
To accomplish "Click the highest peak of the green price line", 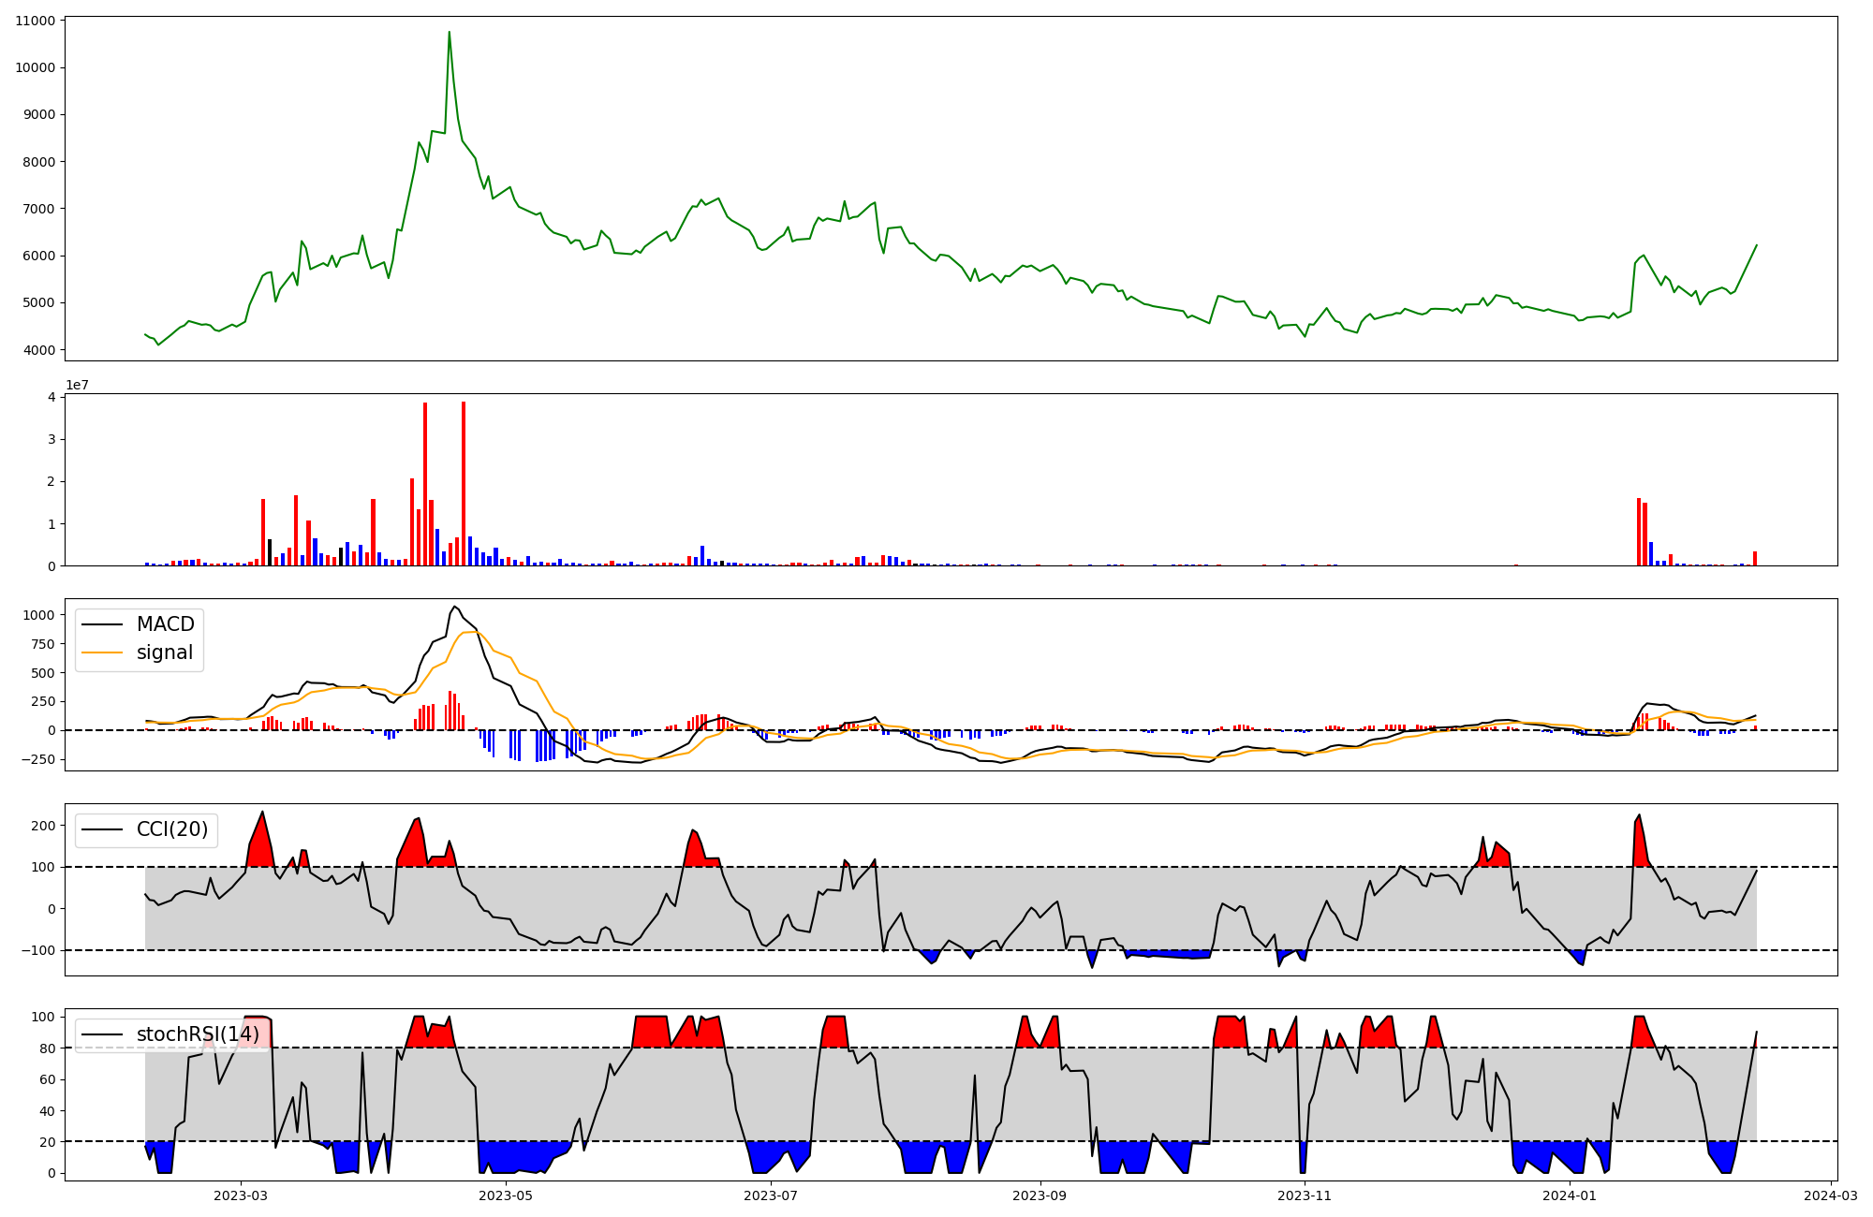I will click(449, 33).
